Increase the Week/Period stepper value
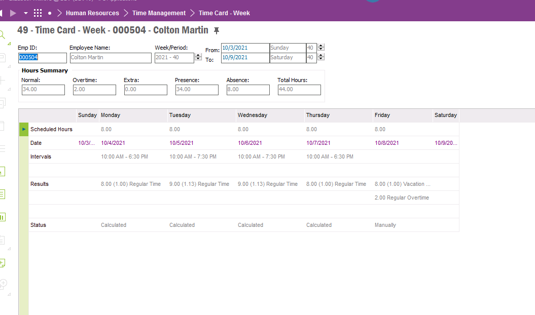Viewport: 535px width, 315px height. (x=198, y=55)
